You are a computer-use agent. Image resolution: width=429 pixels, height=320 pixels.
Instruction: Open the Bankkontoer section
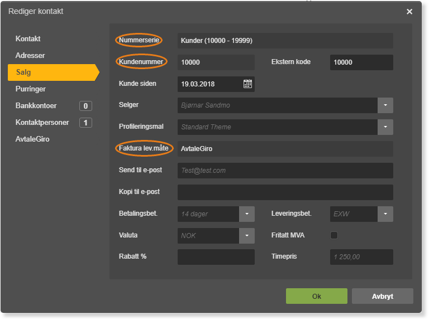pyautogui.click(x=36, y=106)
